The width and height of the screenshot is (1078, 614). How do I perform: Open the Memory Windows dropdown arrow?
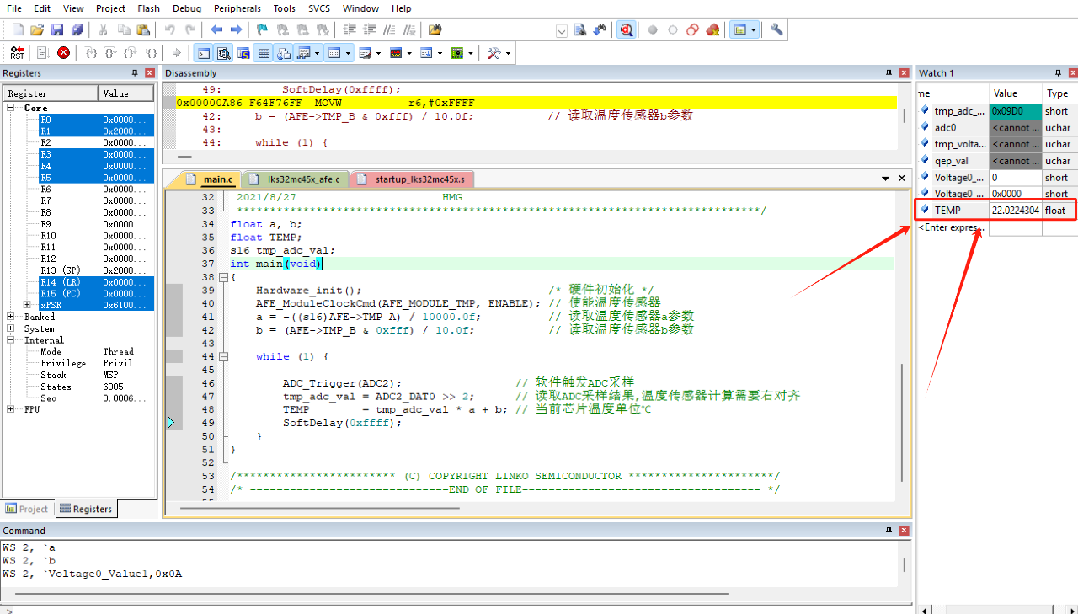[x=349, y=52]
